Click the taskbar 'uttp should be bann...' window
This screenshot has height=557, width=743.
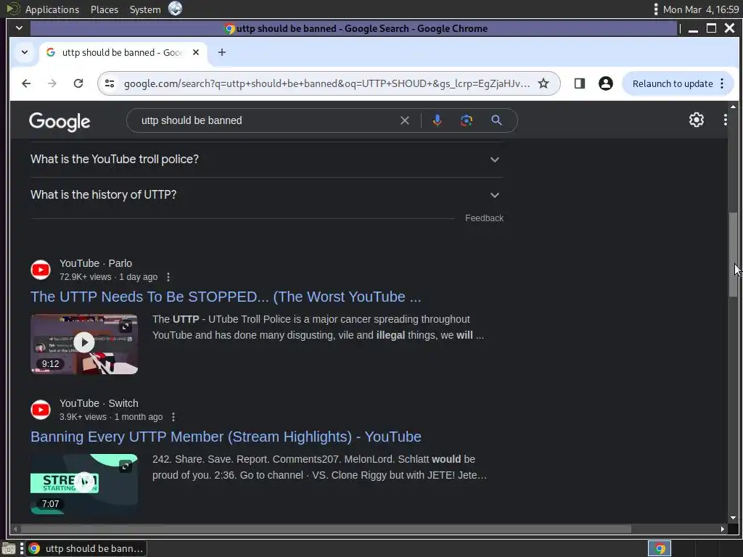86,548
